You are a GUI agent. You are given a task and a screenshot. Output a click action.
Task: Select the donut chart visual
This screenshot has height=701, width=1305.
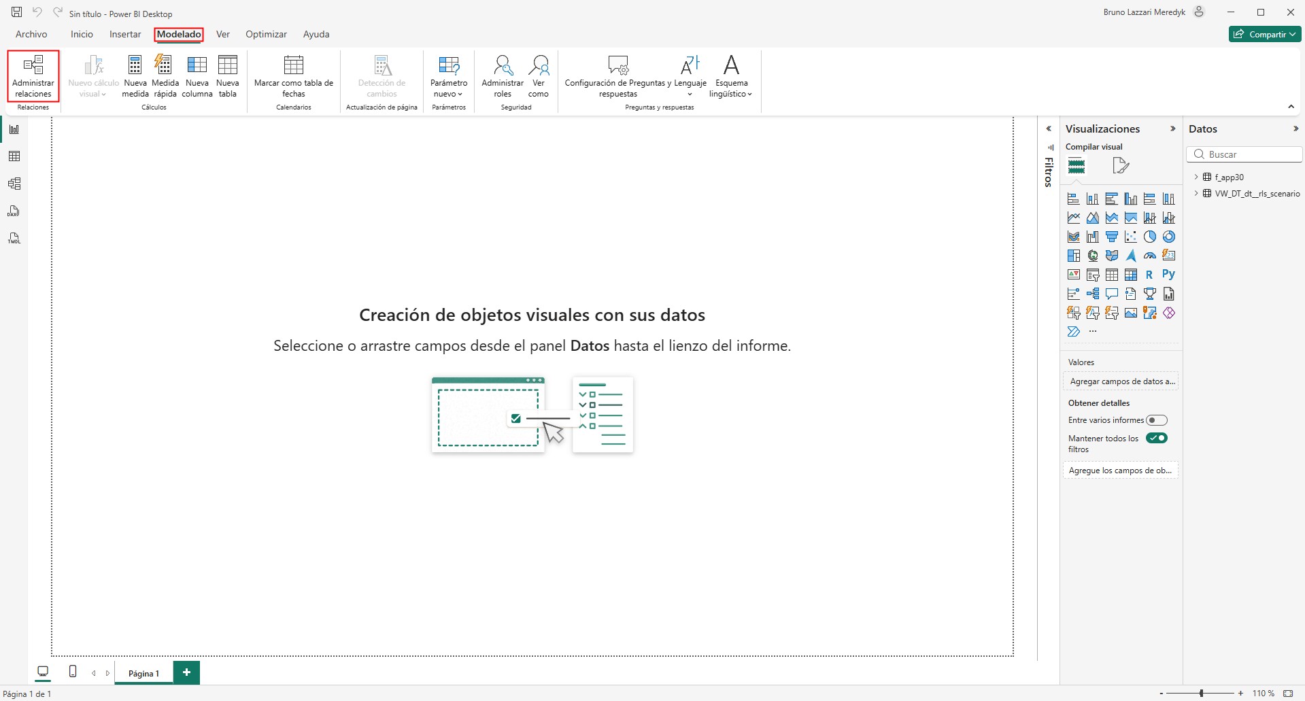point(1169,237)
